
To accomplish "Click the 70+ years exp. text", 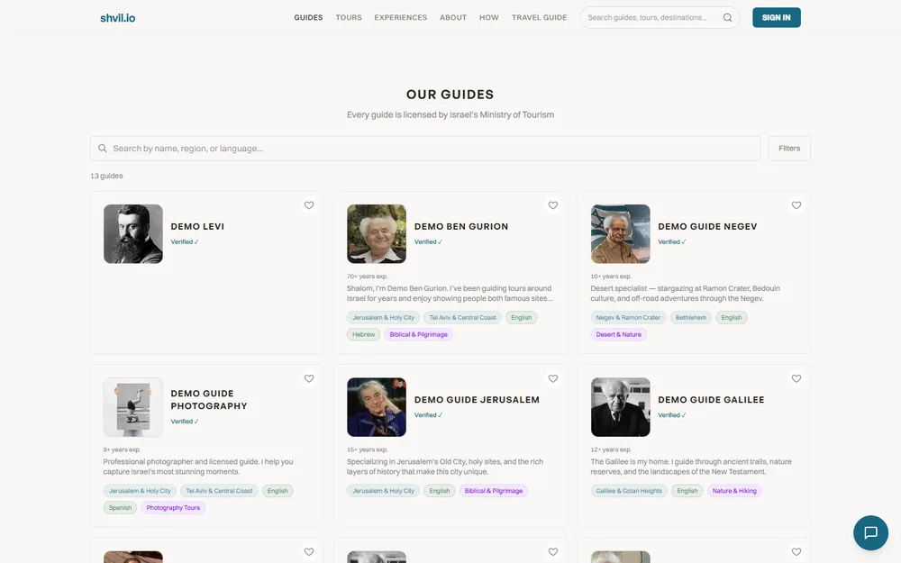I will tap(368, 277).
